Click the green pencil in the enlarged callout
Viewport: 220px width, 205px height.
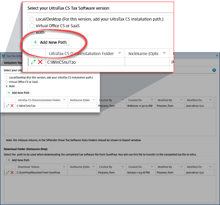coord(33,62)
